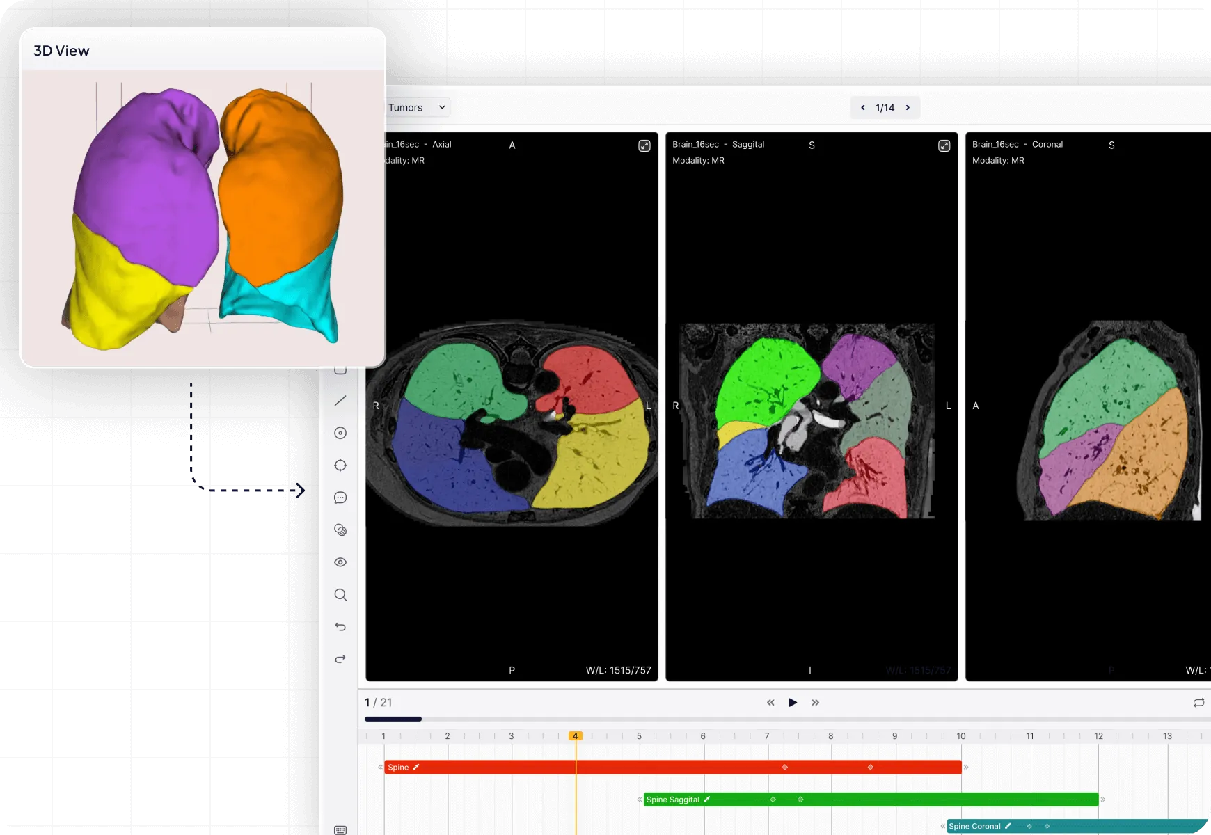Jump to frame 7 on the timeline ruler

point(767,736)
